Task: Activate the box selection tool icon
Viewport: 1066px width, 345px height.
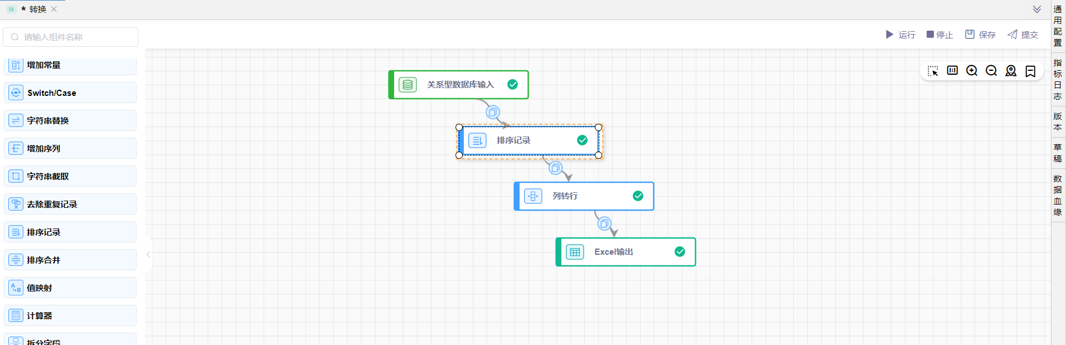Action: 933,71
